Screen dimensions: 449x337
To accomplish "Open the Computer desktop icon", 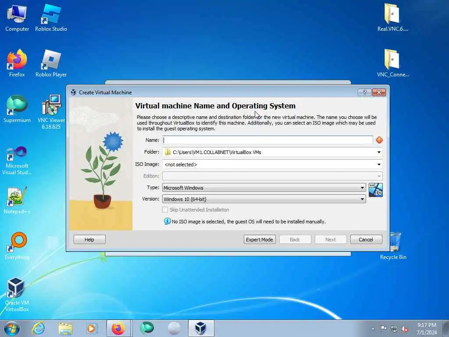I will [17, 18].
